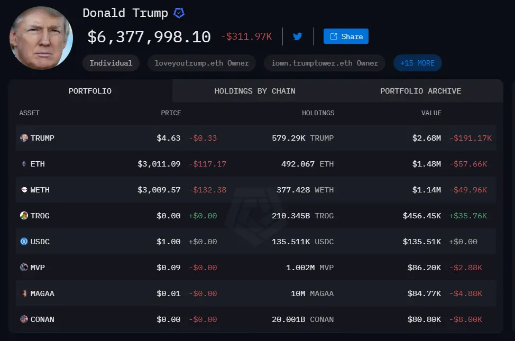This screenshot has height=341, width=515.
Task: Click the USDC token icon
Action: [24, 242]
